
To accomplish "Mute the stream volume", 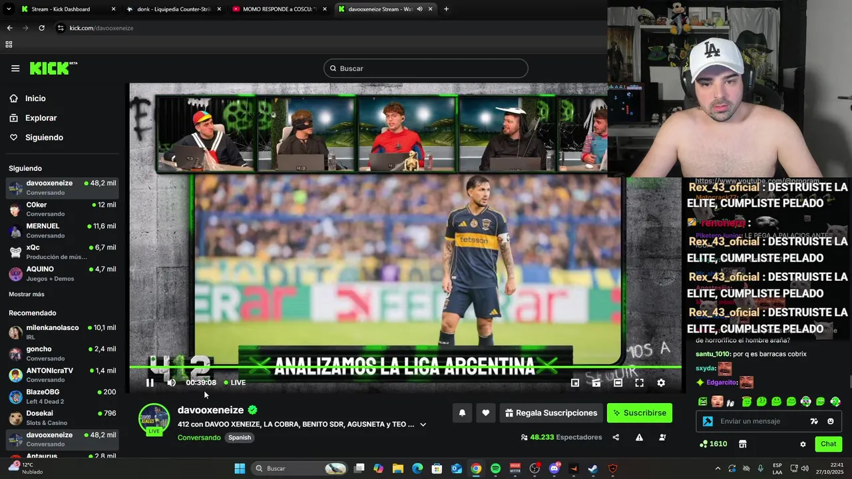I will click(x=171, y=383).
